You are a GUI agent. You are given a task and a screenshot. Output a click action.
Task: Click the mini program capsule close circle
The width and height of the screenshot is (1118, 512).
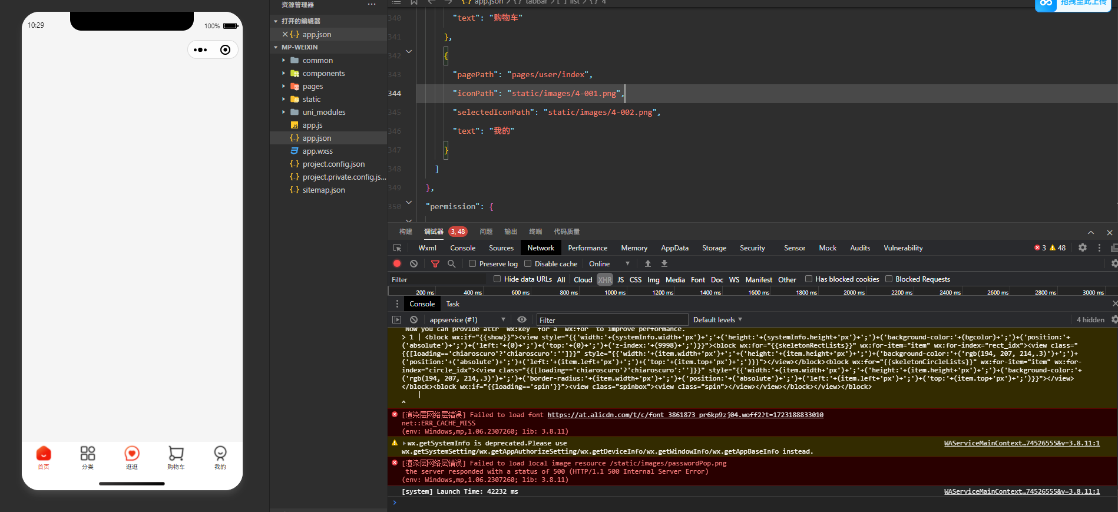tap(225, 50)
